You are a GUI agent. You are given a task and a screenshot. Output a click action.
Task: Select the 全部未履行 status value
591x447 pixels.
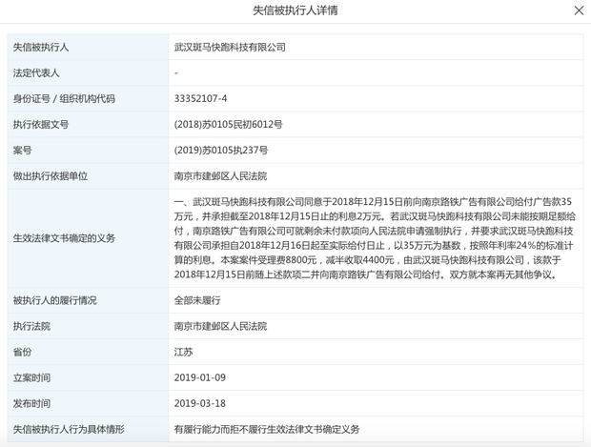point(197,300)
